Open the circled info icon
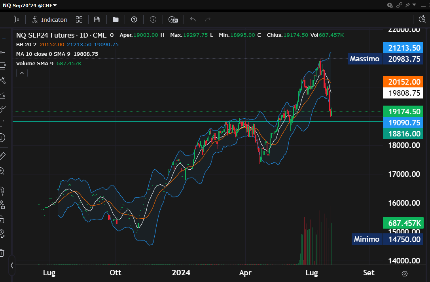The image size is (430, 282). pyautogui.click(x=153, y=19)
